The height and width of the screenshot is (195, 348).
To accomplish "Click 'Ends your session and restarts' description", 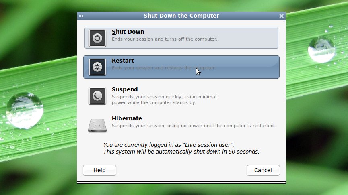I will (x=164, y=68).
